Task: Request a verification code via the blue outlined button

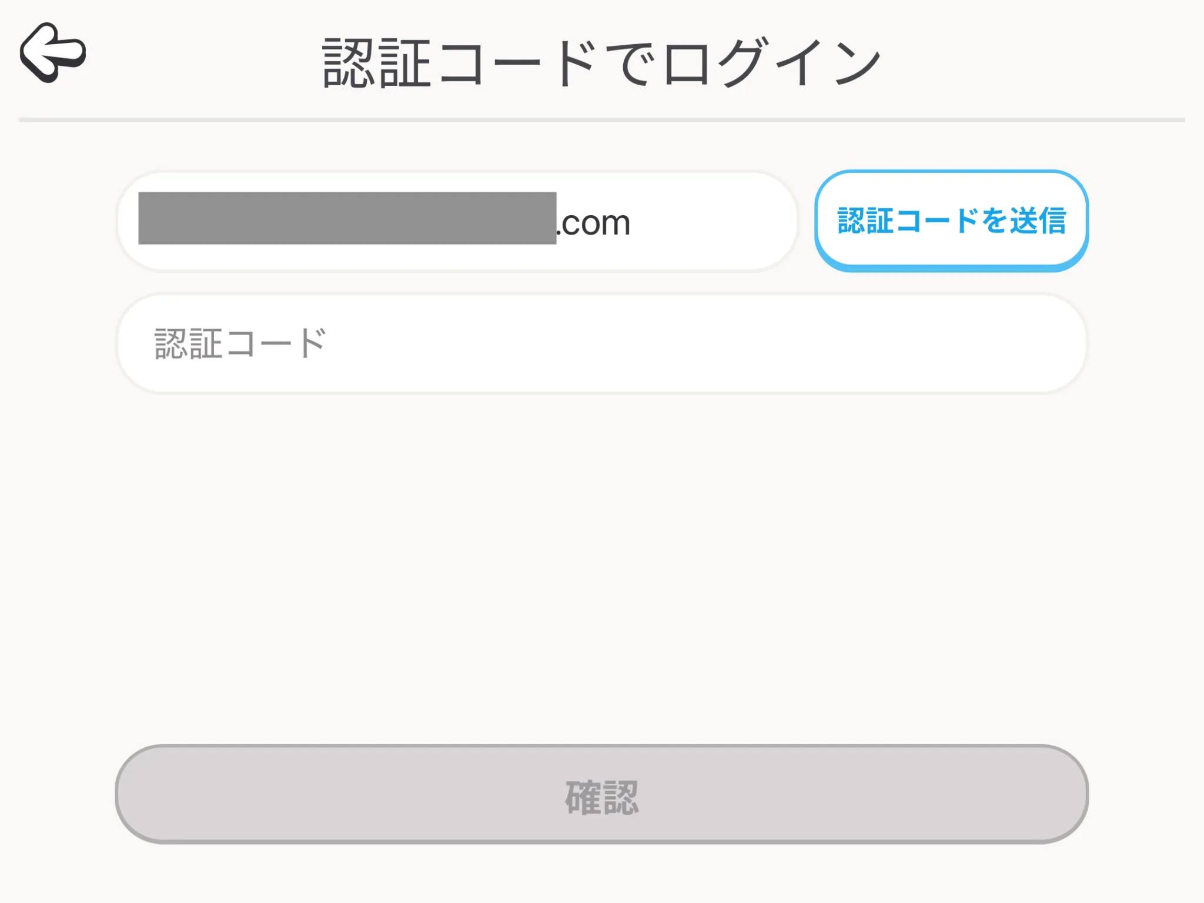Action: coord(951,220)
